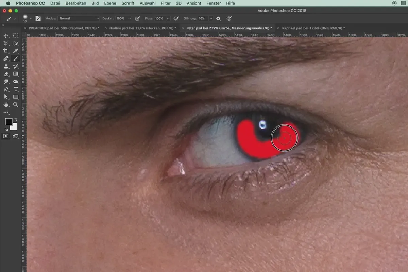Image resolution: width=408 pixels, height=272 pixels.
Task: Switch to the Nadine.psd tab
Action: point(142,28)
